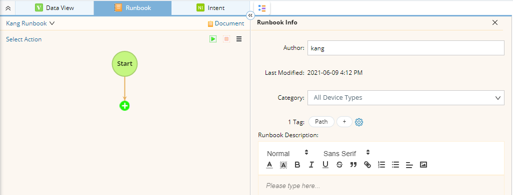Switch to the Data View tab
This screenshot has width=513, height=195.
pyautogui.click(x=54, y=8)
